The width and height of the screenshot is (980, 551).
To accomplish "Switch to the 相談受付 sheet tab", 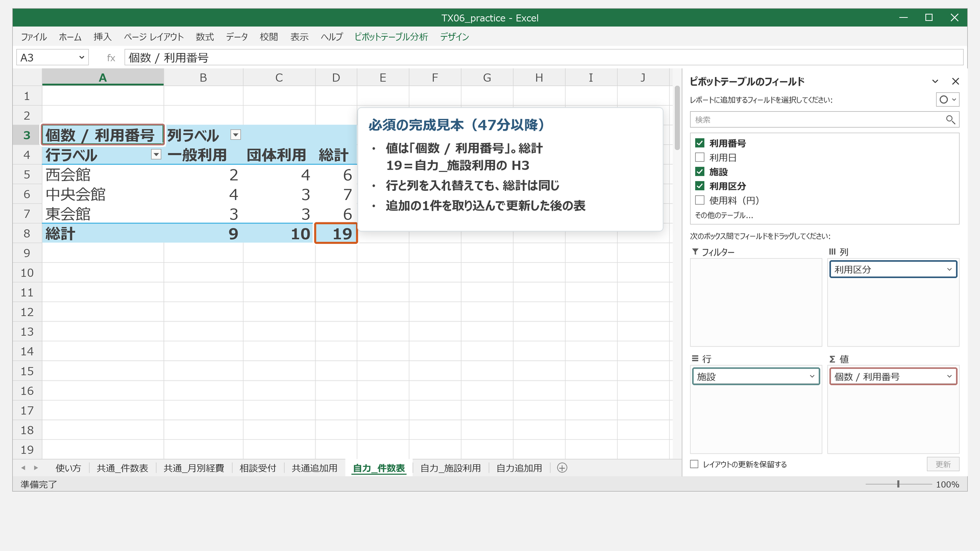I will coord(258,468).
